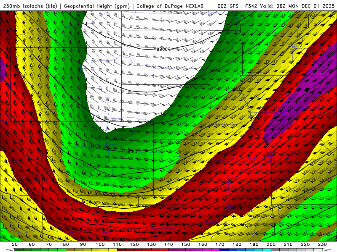Viewport: 337px width, 252px height.
Task: Click the 'Geopotential Height (gpm)' header label
Action: (97, 6)
